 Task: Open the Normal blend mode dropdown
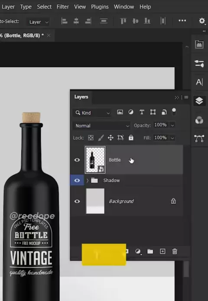[101, 126]
